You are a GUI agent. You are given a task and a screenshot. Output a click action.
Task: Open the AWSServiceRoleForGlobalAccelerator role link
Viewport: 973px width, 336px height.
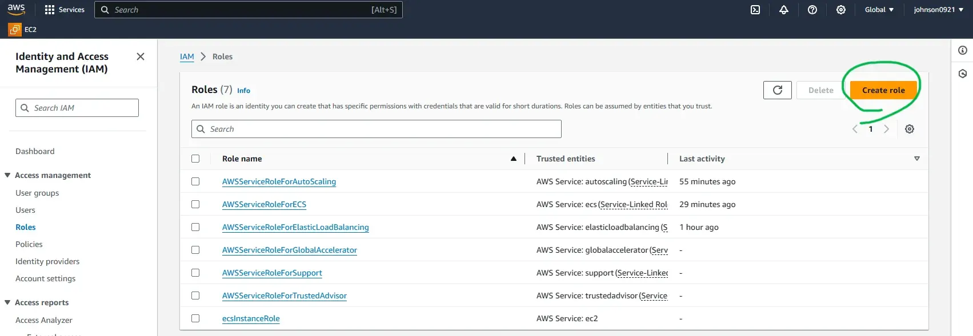pyautogui.click(x=290, y=250)
